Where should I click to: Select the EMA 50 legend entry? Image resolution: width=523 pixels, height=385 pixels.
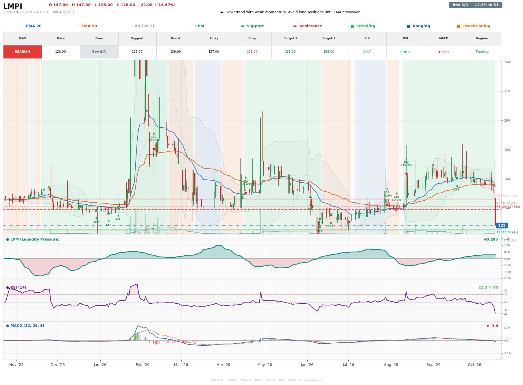point(86,26)
